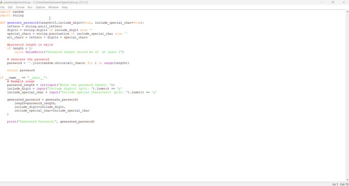Click the generate_password name in the def line
This screenshot has height=186, width=349.
(23, 23)
